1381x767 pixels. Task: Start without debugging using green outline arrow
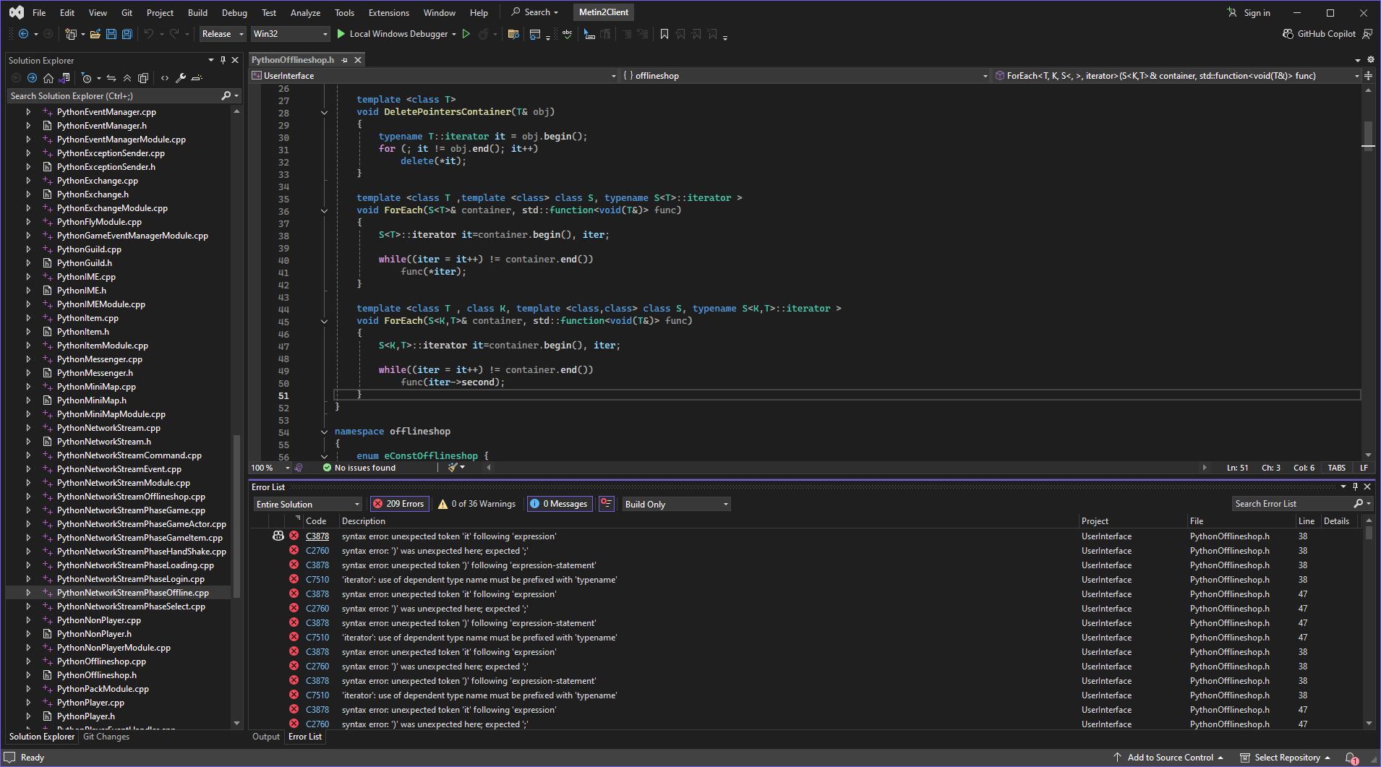point(466,34)
